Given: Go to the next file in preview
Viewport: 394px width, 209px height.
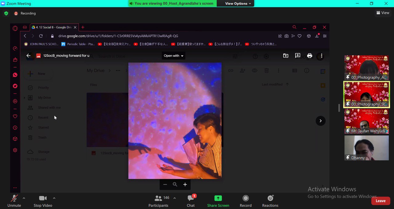Looking at the screenshot, I should point(320,121).
